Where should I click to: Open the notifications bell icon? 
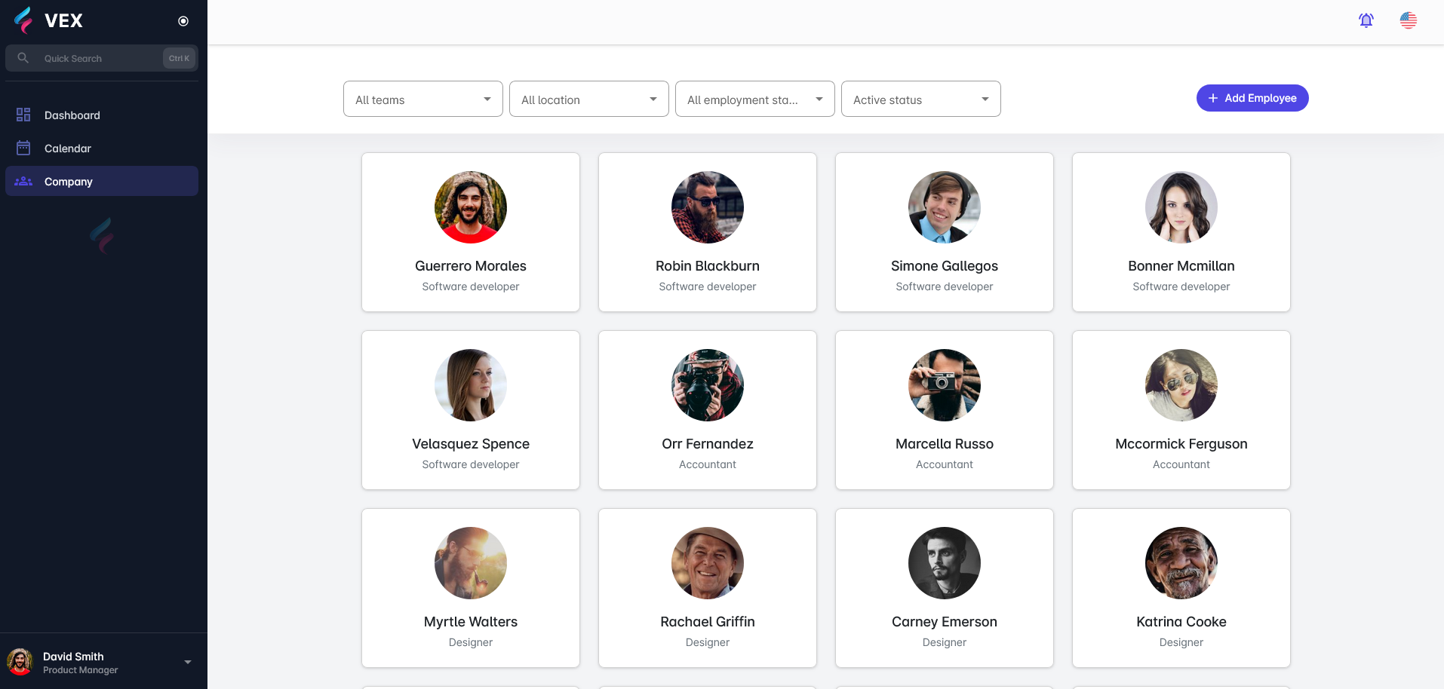[1366, 20]
